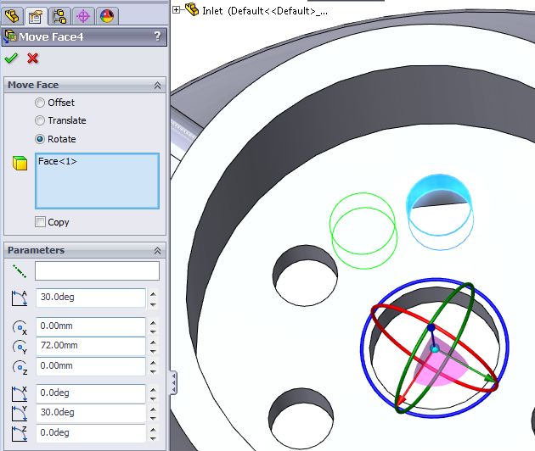Click the Y rotation origin 72.00mm field

tap(90, 346)
